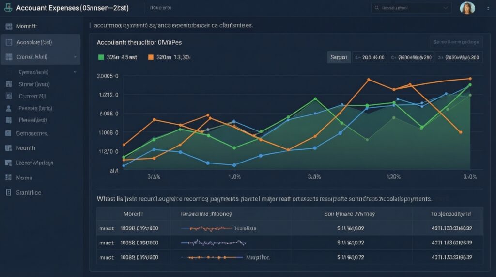Click the Sarıpat button above chart

(x=338, y=57)
